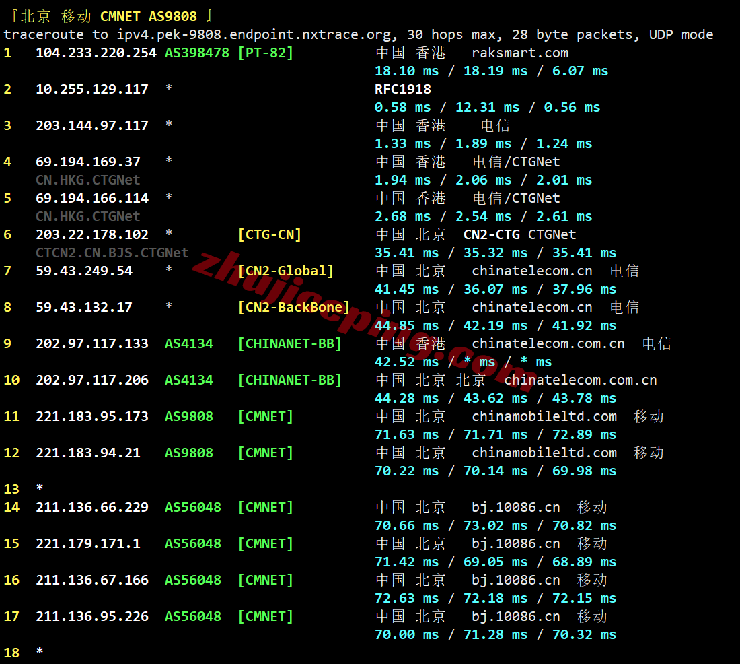Click the [CN2-BackBone] tag

(293, 308)
